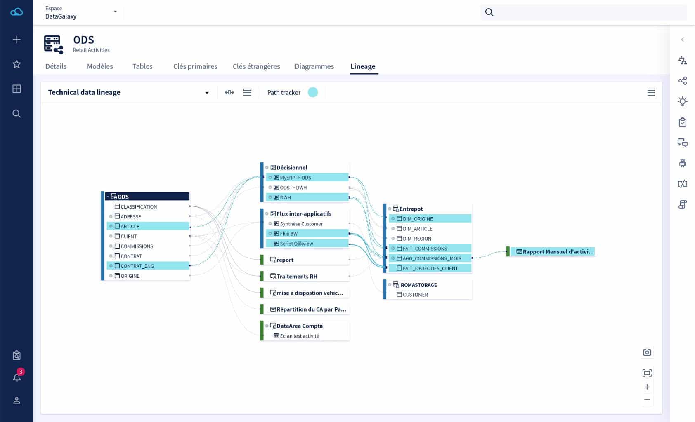Zoom in with the plus button

coord(647,387)
